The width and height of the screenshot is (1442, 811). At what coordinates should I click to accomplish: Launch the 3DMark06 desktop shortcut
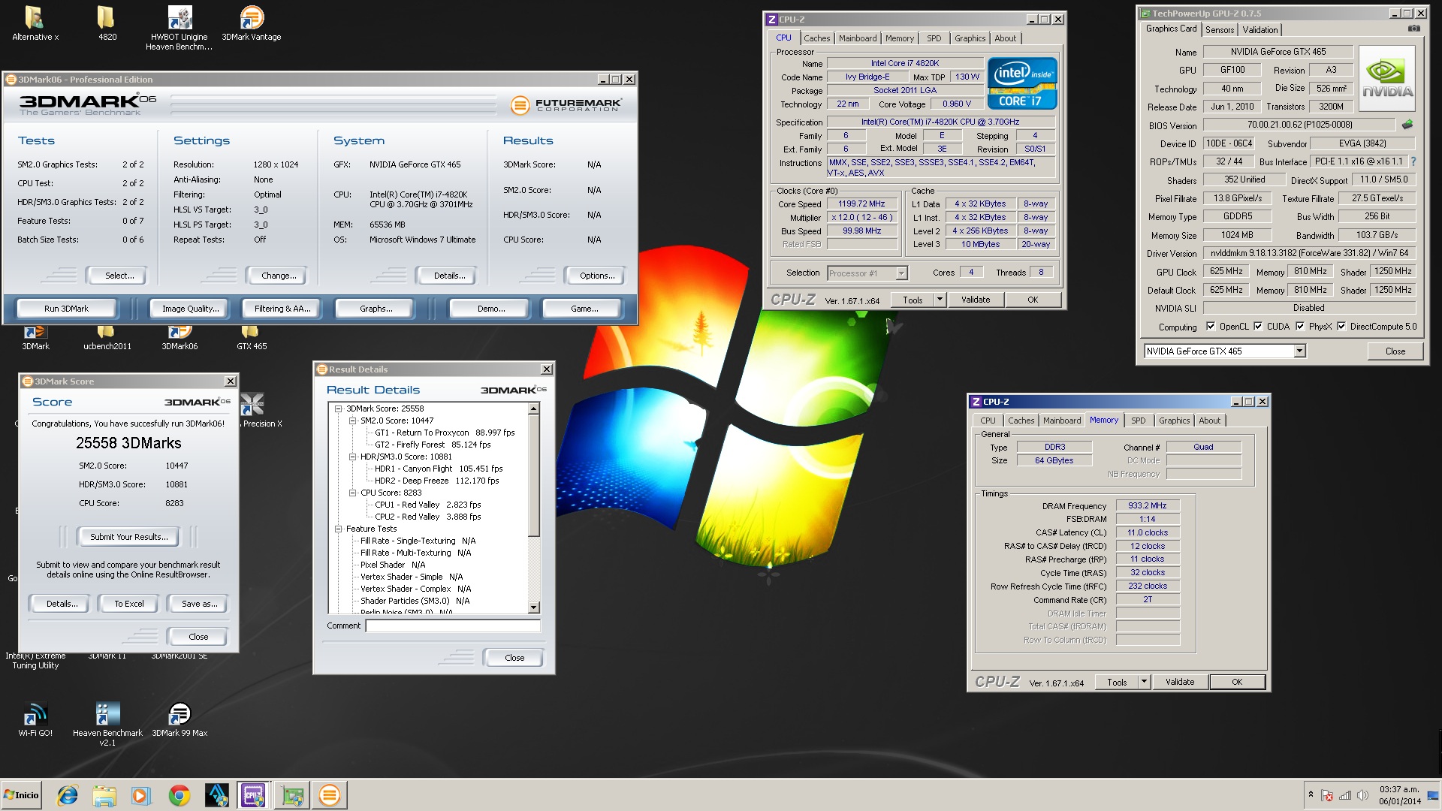coord(179,337)
